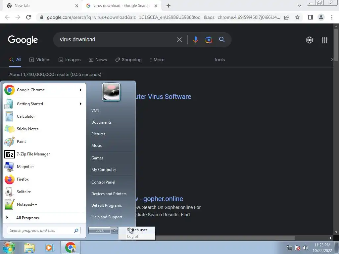Image resolution: width=339 pixels, height=254 pixels.
Task: Open Documents from Start menu
Action: click(x=101, y=122)
